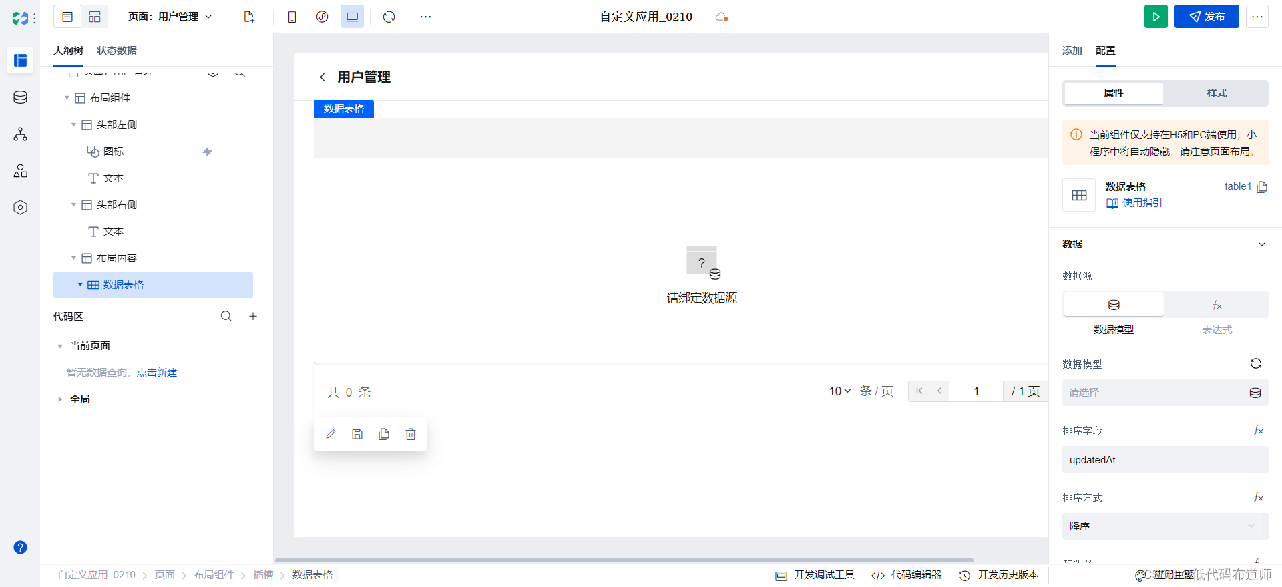Click the fx icon beside 排序方式
1282x587 pixels.
(1258, 497)
